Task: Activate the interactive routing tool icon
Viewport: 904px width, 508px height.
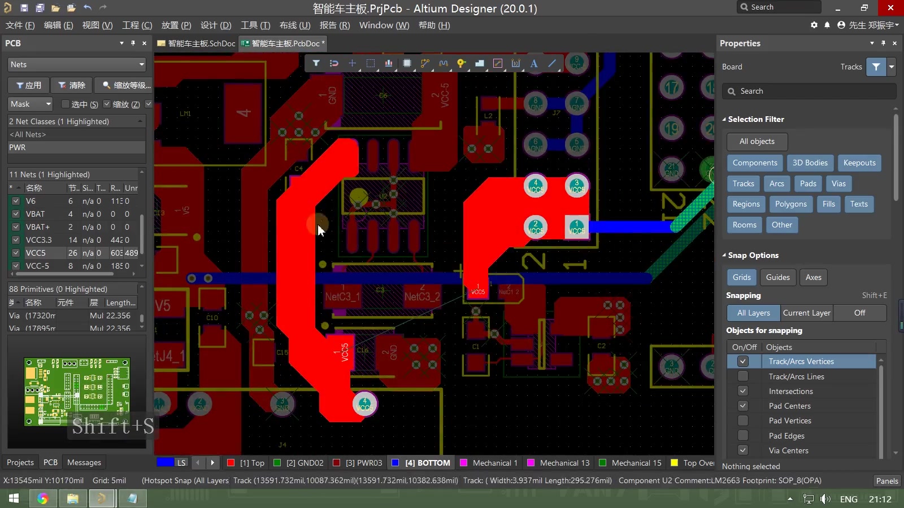Action: coord(425,63)
